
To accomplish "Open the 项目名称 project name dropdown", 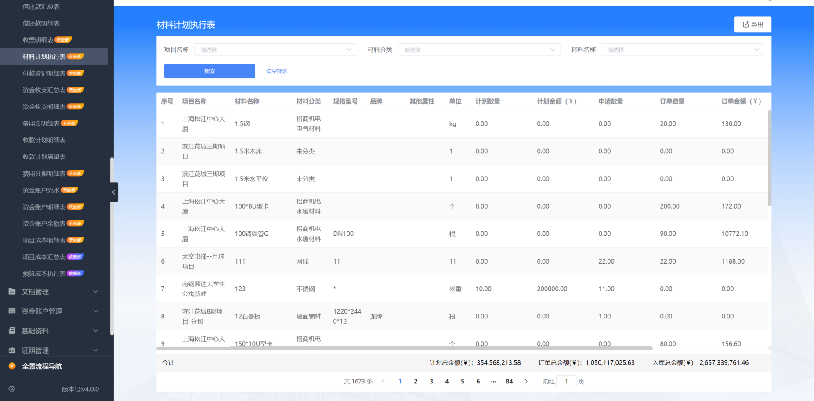I will pyautogui.click(x=275, y=50).
